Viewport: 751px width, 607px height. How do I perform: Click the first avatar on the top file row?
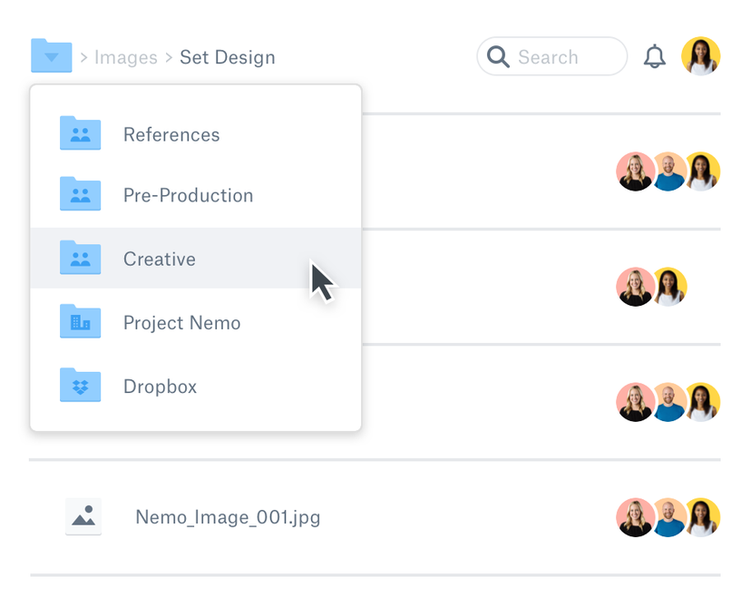coord(635,171)
